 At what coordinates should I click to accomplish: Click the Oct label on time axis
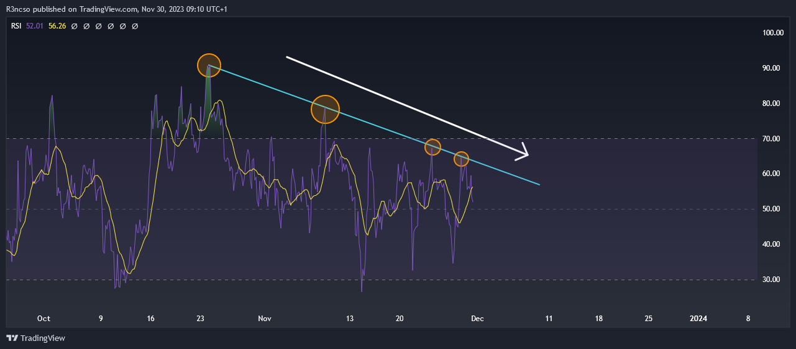pyautogui.click(x=43, y=319)
